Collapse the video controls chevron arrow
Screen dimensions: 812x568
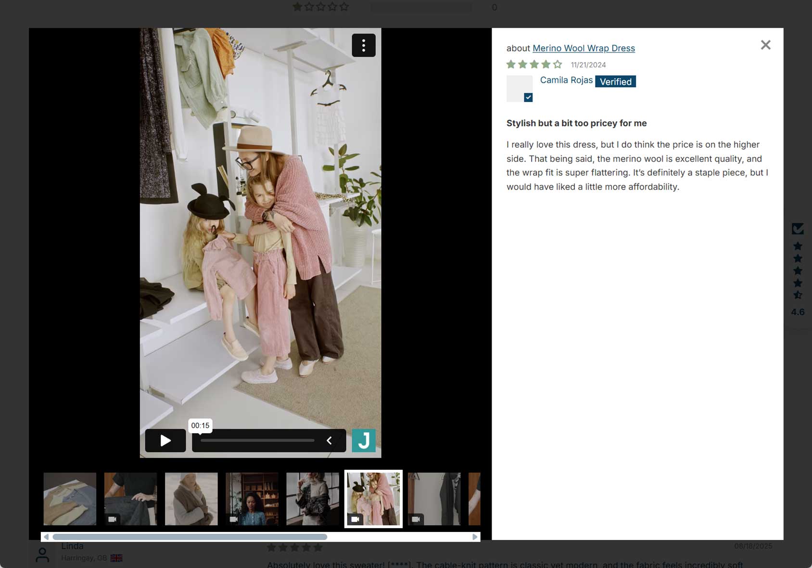tap(330, 440)
